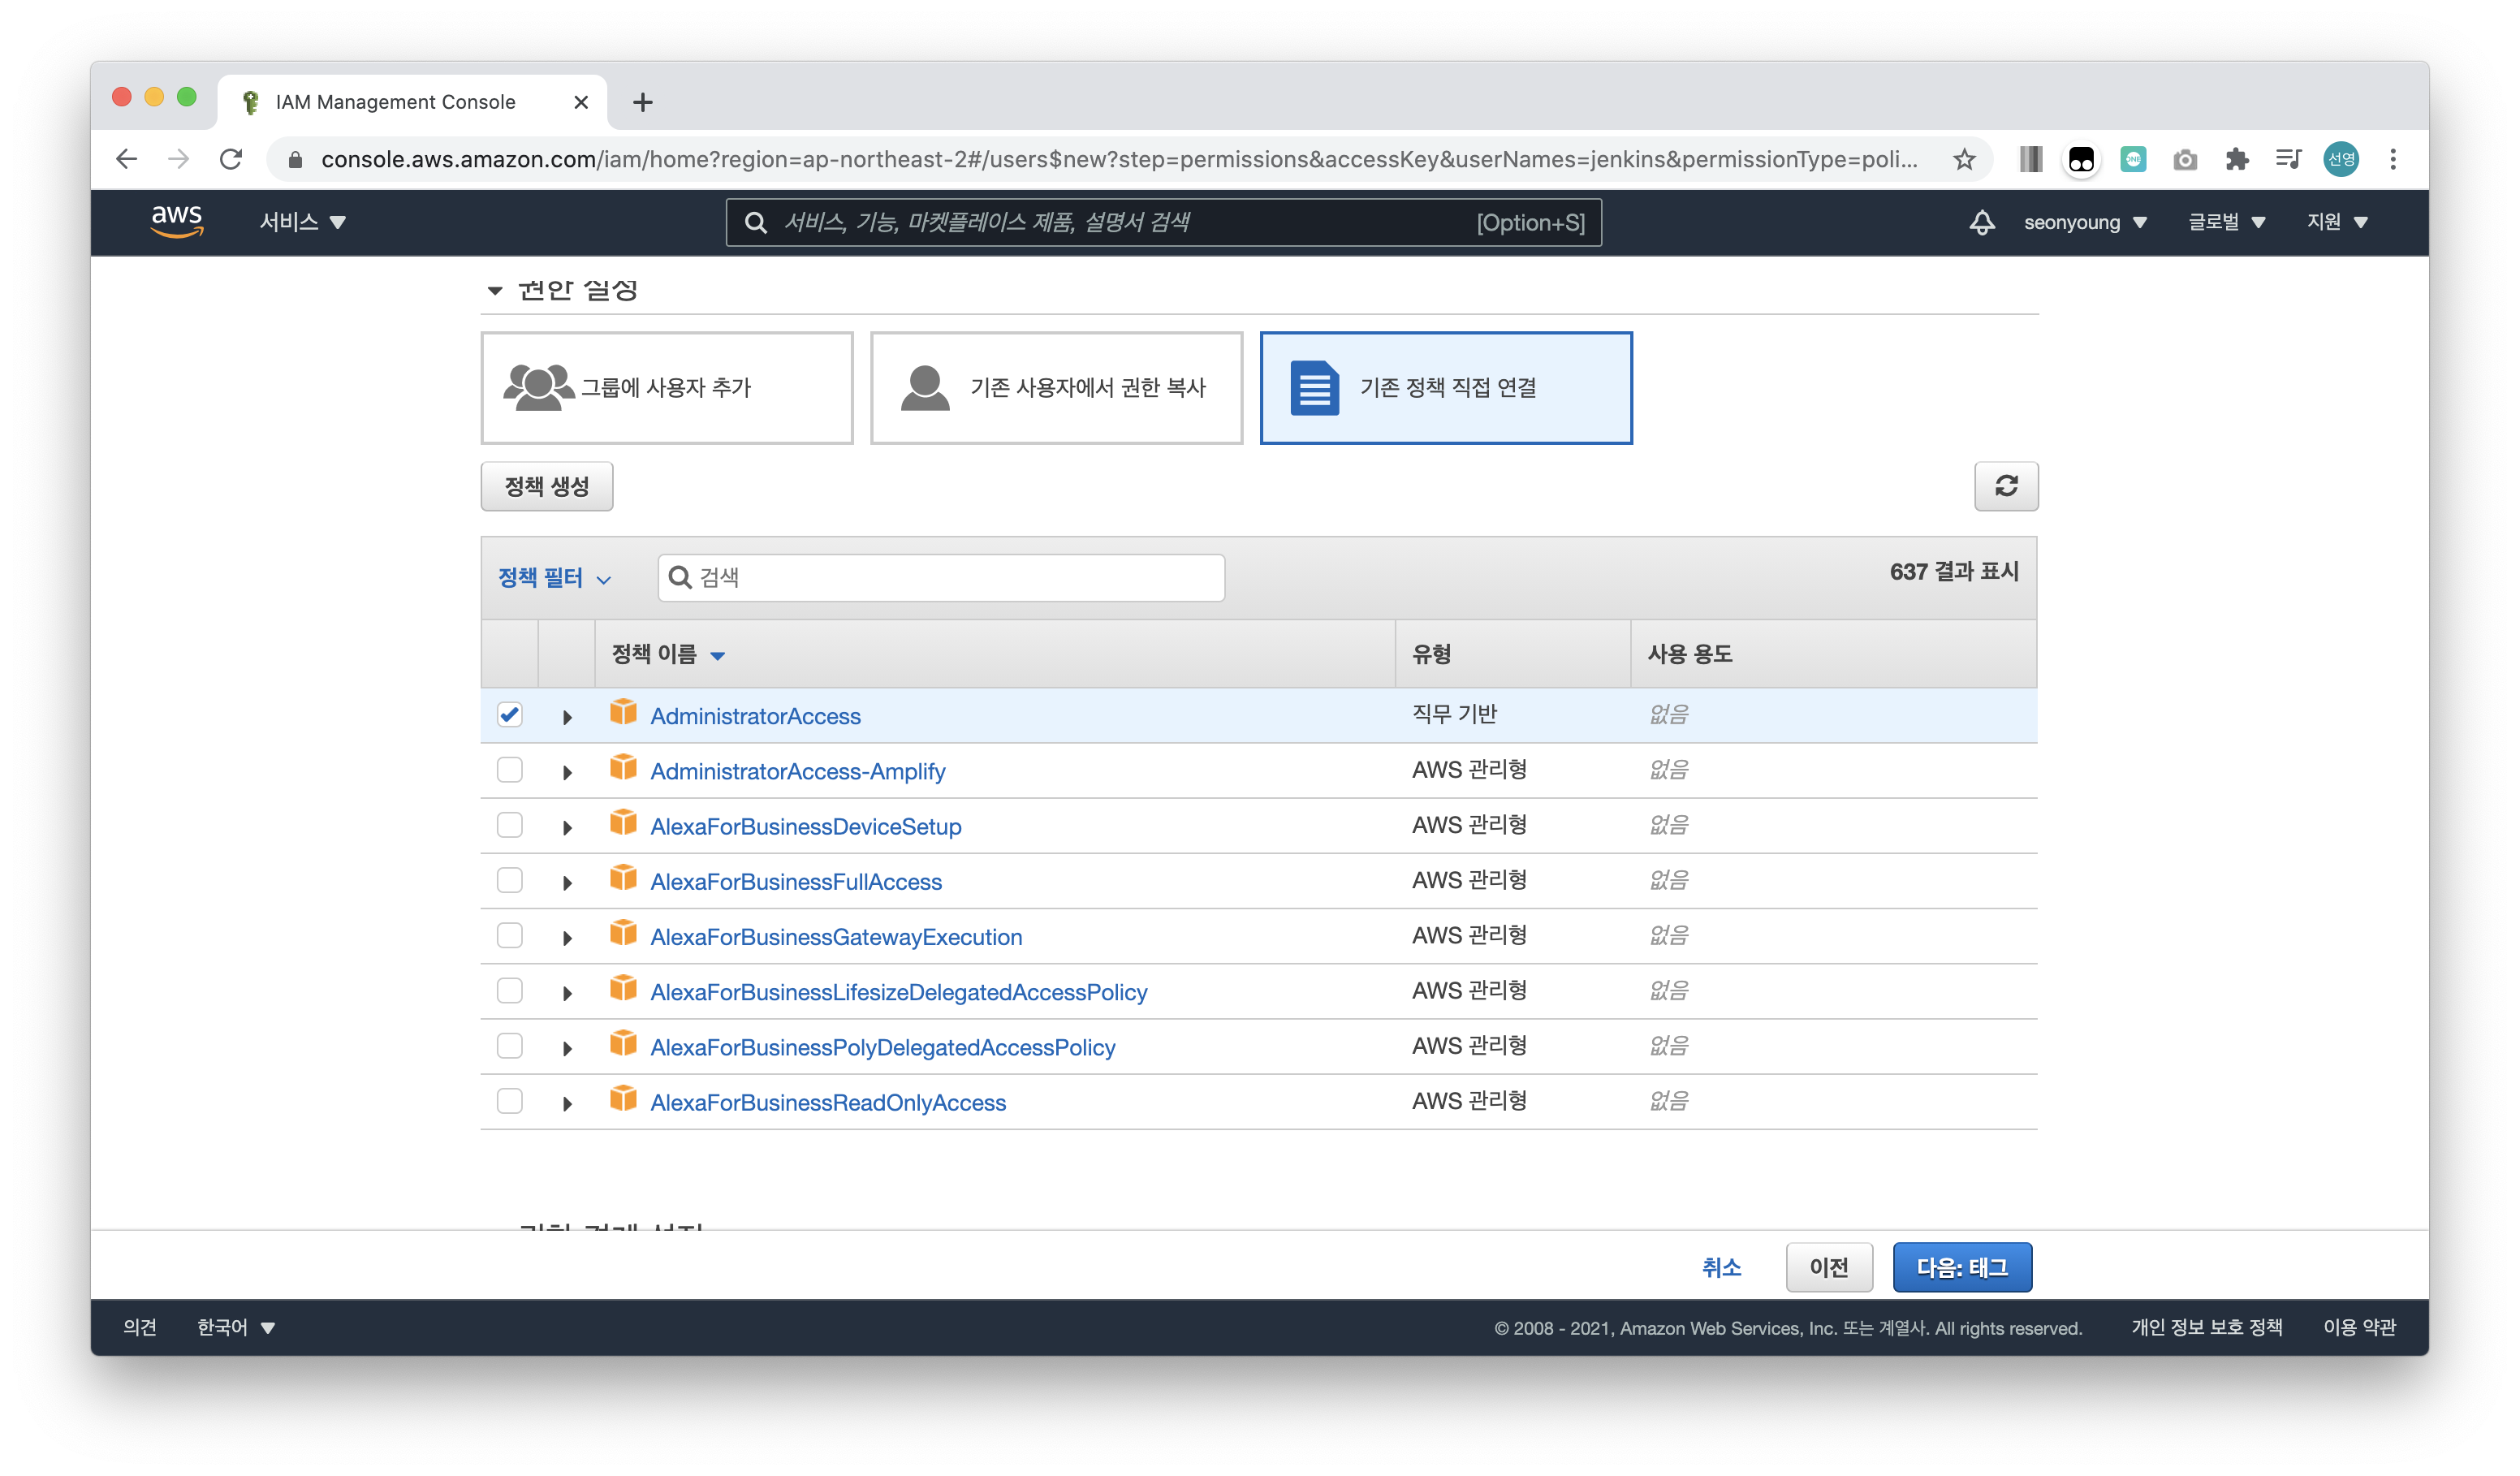Viewport: 2520px width, 1476px height.
Task: Reload the page with browser refresh icon
Action: coord(231,159)
